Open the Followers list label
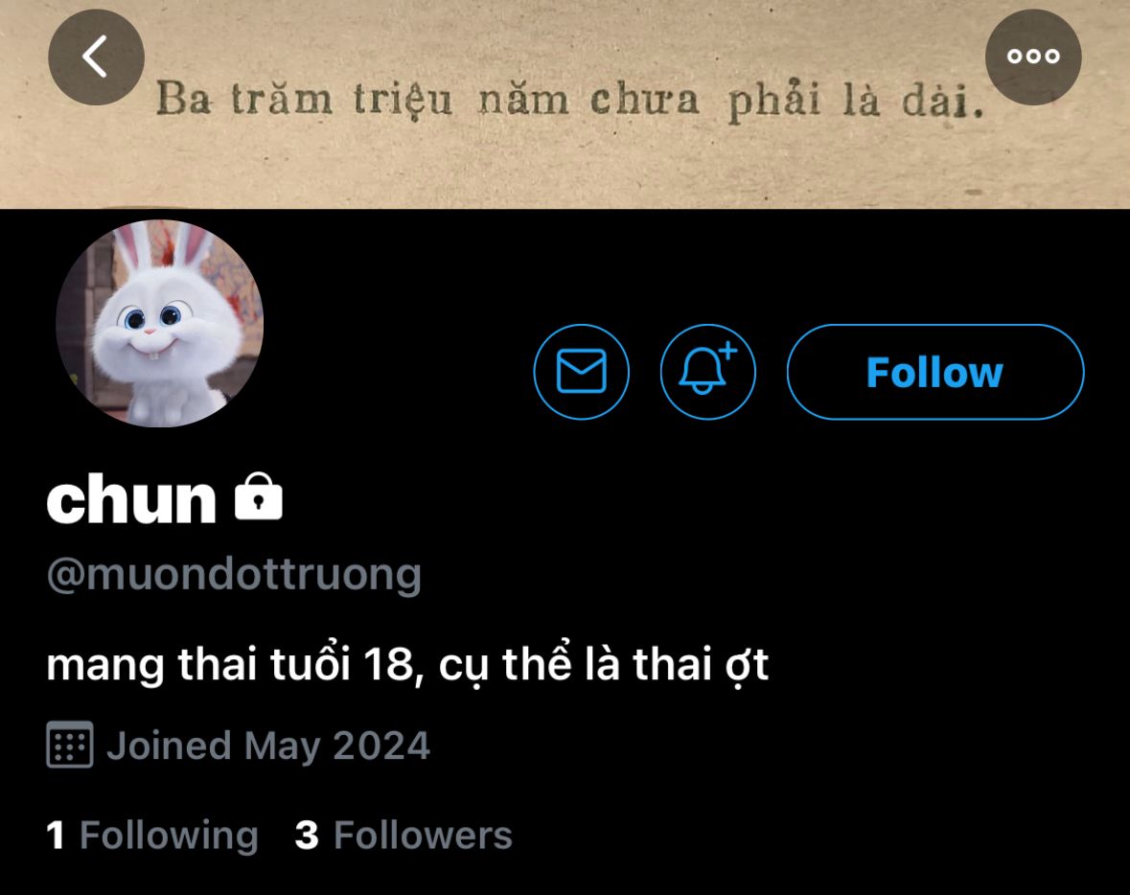1130x895 pixels. click(x=423, y=836)
